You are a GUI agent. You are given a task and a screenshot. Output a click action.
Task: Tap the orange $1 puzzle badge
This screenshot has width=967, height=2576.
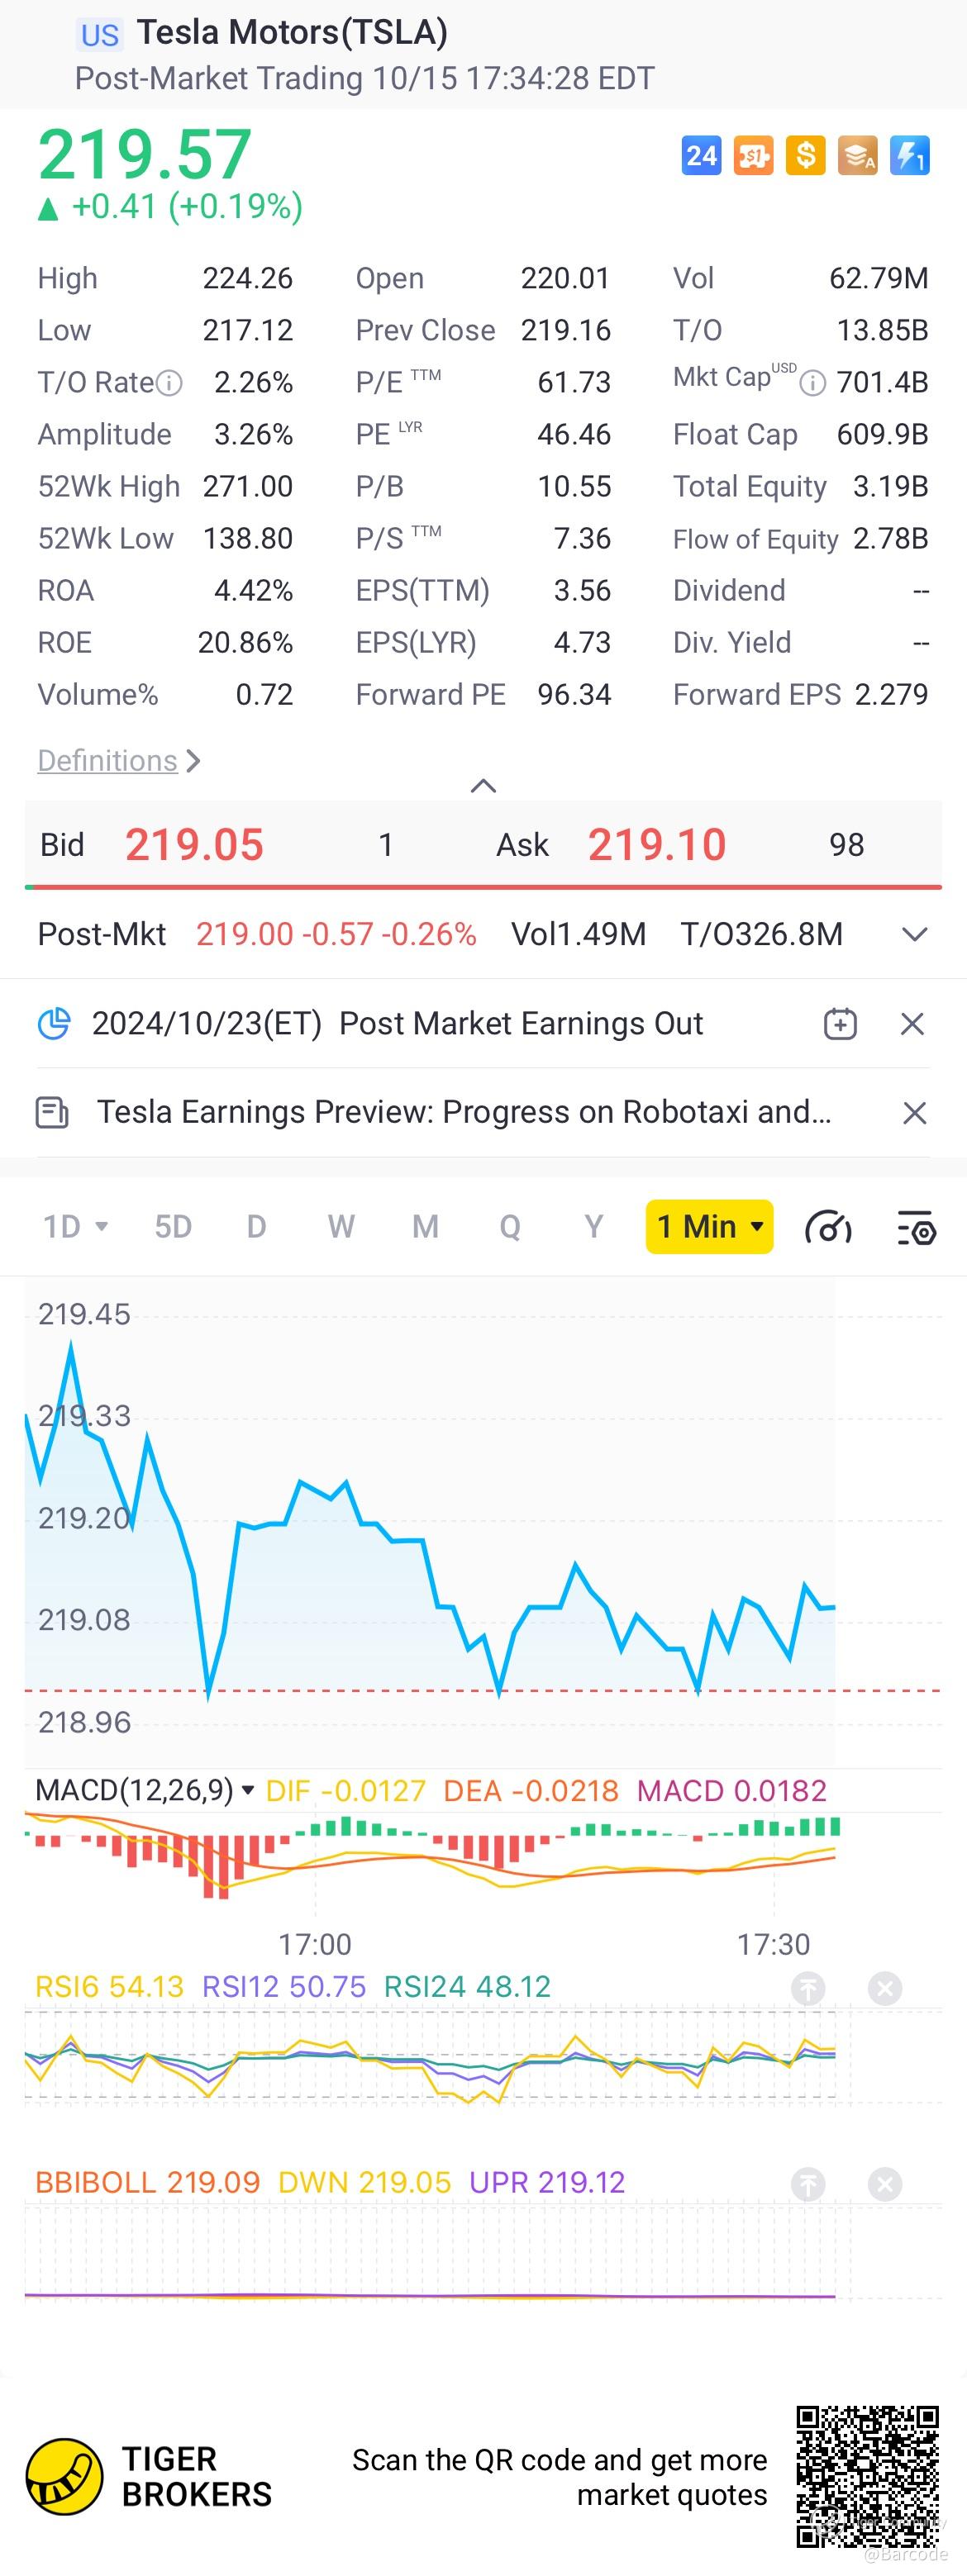753,156
